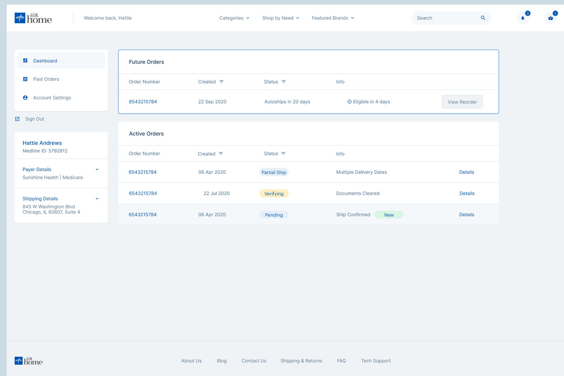This screenshot has height=376, width=564.
Task: Open Details for Partial Ship order
Action: 466,172
